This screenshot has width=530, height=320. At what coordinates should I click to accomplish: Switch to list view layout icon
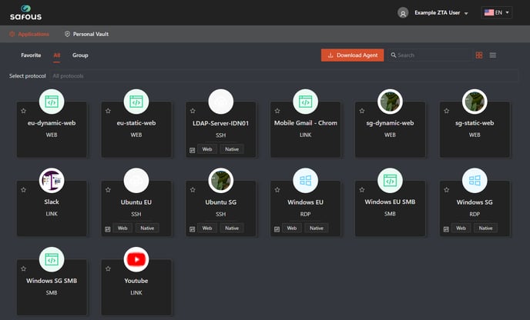click(493, 55)
